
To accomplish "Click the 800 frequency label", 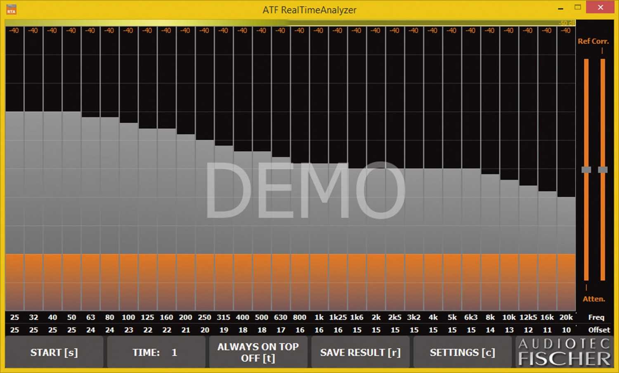I will 300,317.
